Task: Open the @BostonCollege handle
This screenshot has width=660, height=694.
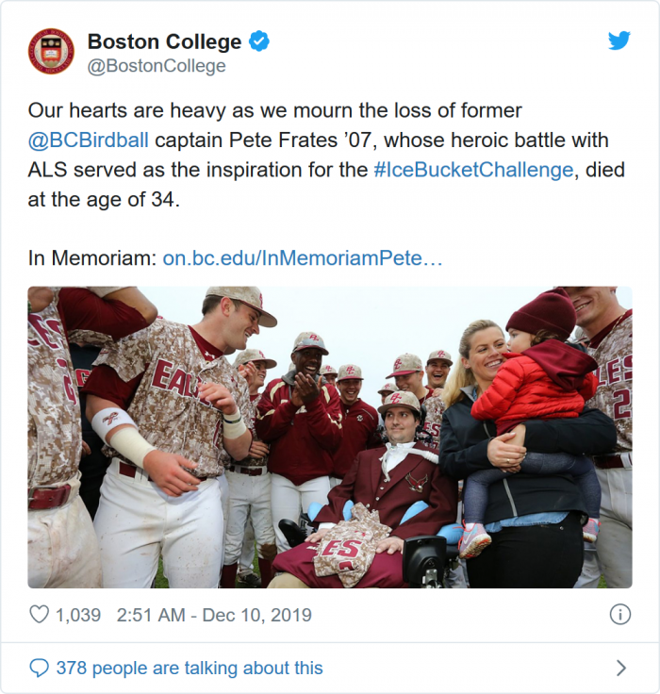Action: click(x=157, y=66)
